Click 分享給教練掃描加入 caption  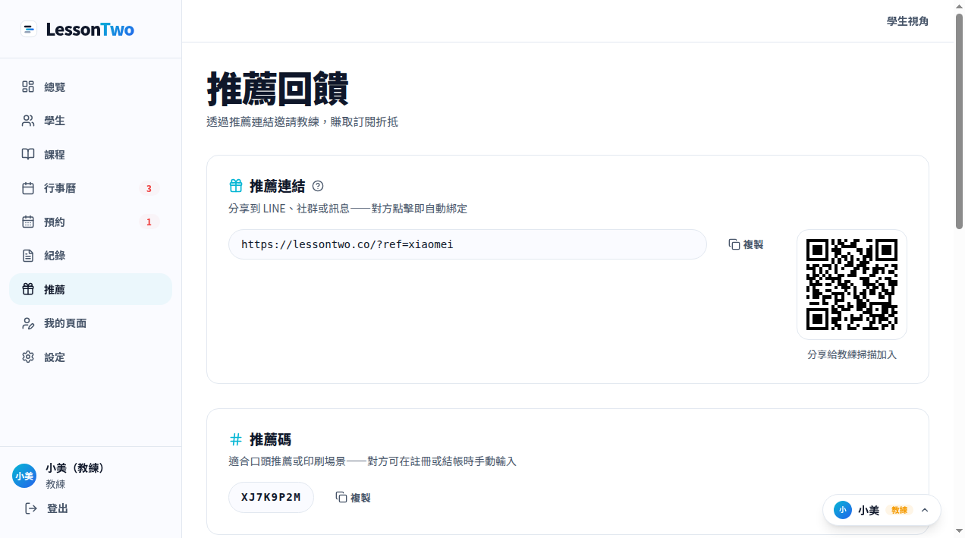(x=852, y=354)
